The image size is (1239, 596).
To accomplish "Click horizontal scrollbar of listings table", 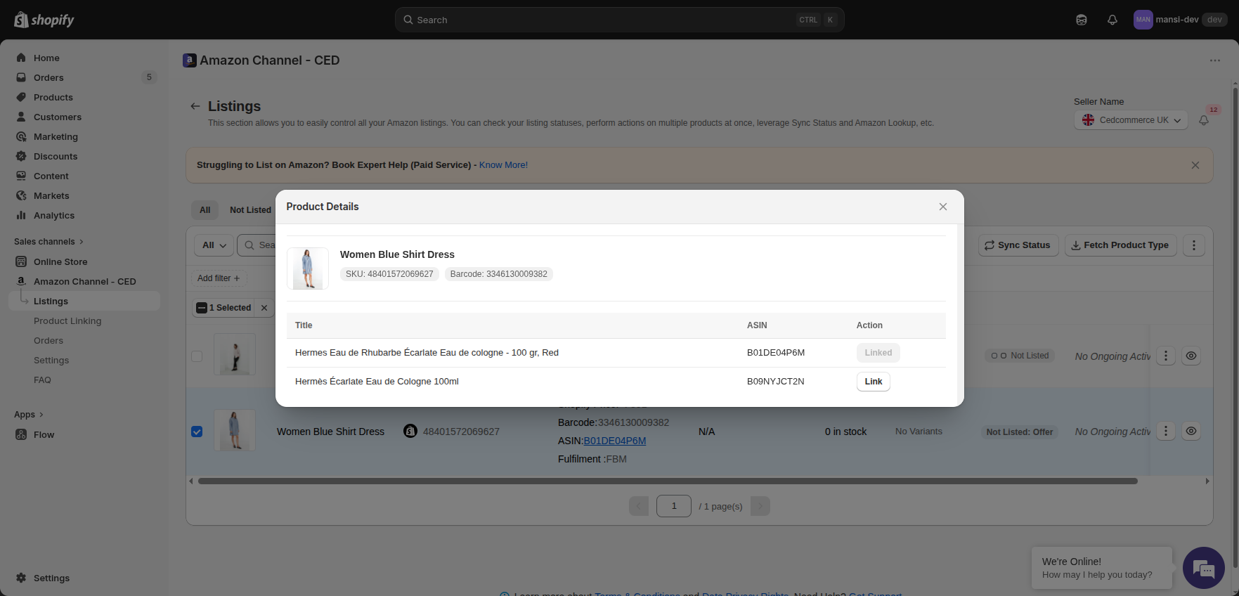I will [668, 481].
